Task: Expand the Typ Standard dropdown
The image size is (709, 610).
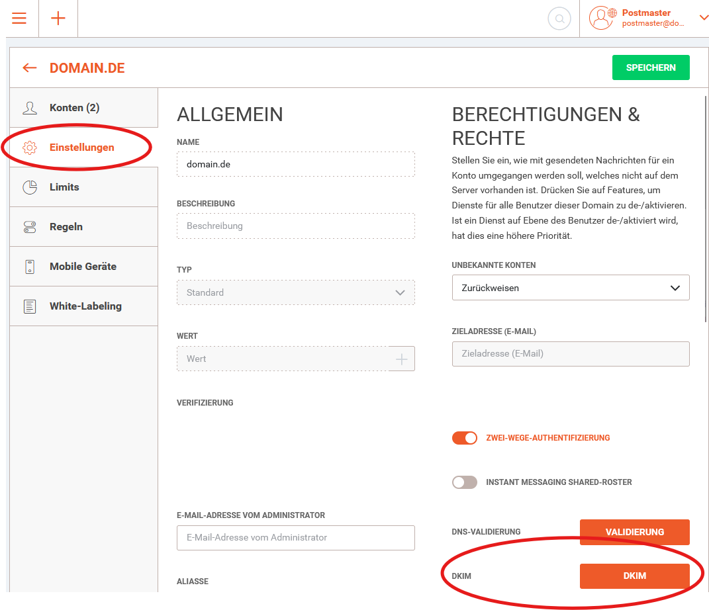Action: (295, 292)
